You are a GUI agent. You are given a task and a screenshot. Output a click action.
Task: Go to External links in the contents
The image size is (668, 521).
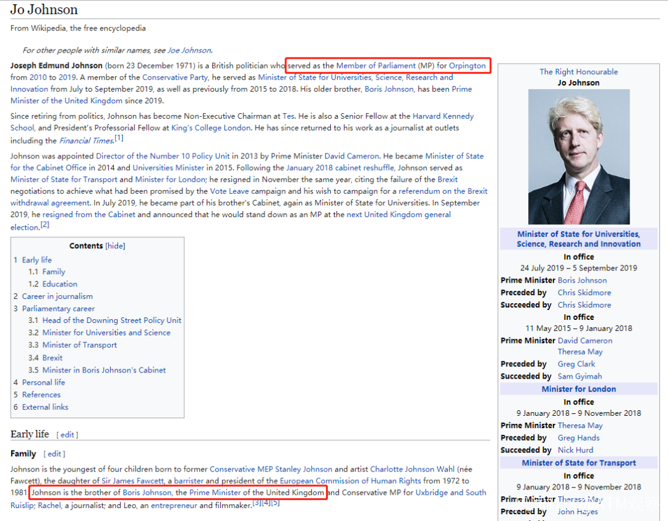45,407
